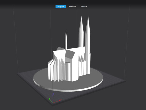Go to the Device tab
Image resolution: width=146 pixels, height=110 pixels.
[x=84, y=7]
